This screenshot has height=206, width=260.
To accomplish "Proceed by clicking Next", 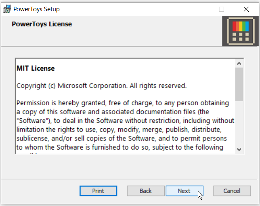I will coord(184,191).
